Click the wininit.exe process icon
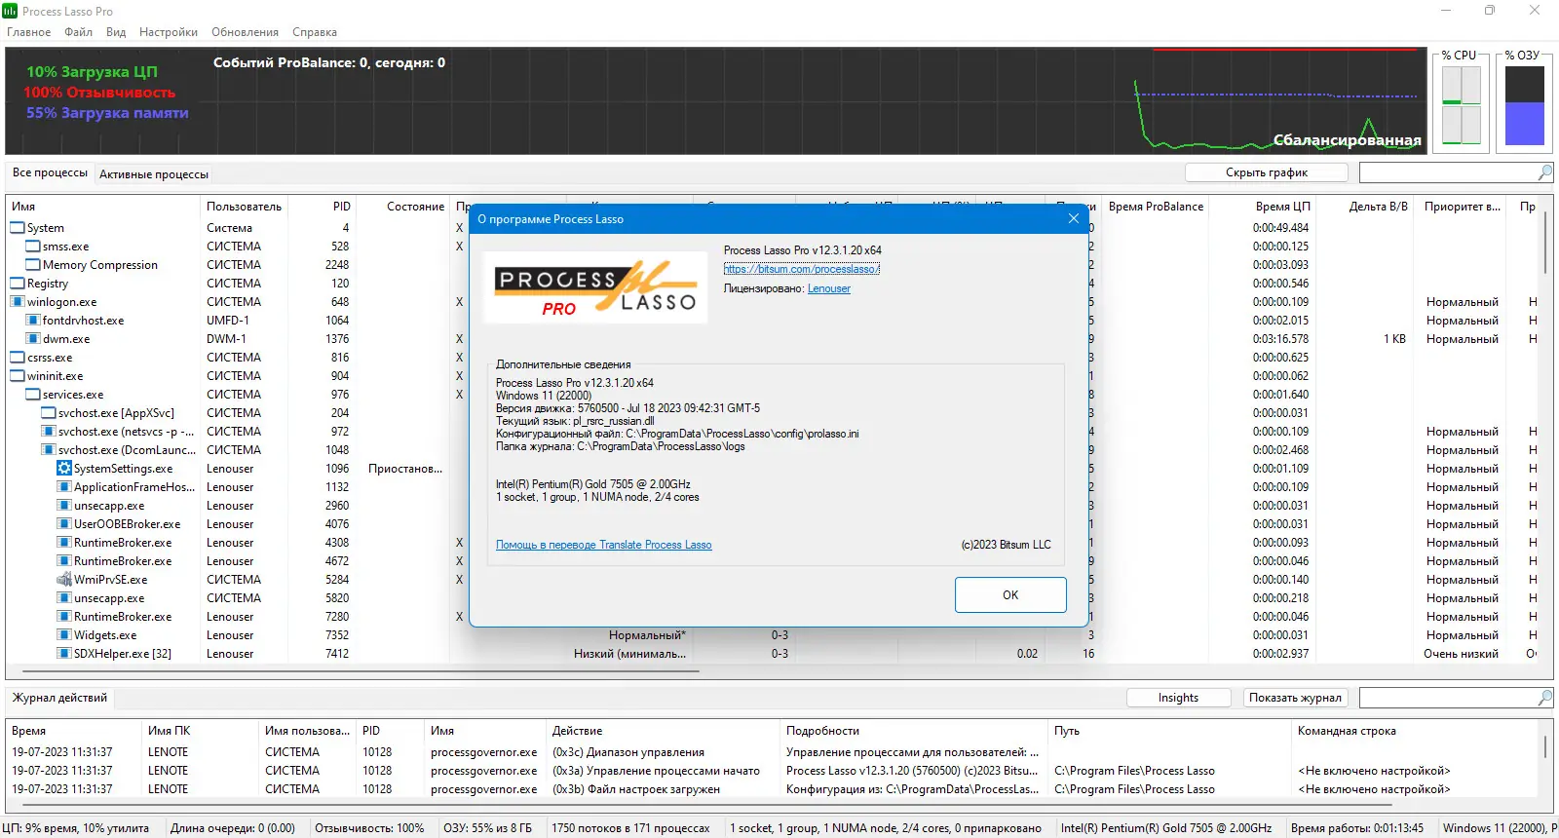This screenshot has width=1559, height=838. (18, 376)
